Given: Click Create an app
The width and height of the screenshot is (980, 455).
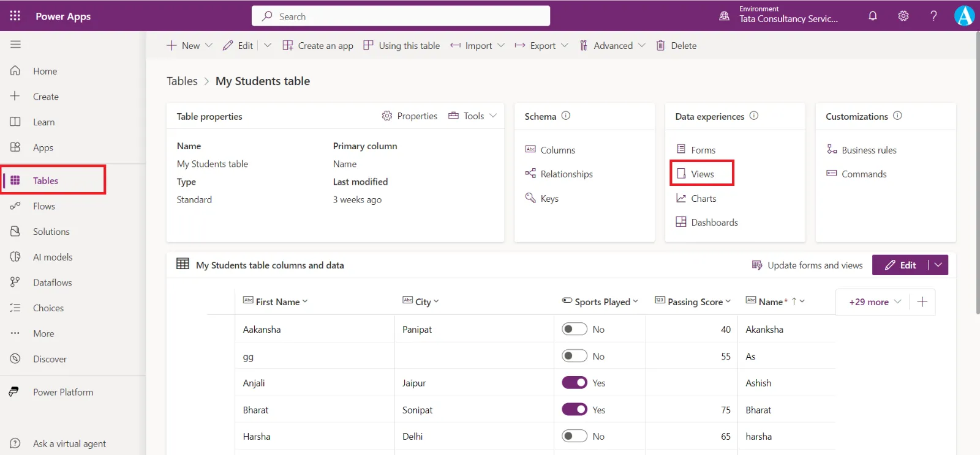Looking at the screenshot, I should click(x=318, y=45).
